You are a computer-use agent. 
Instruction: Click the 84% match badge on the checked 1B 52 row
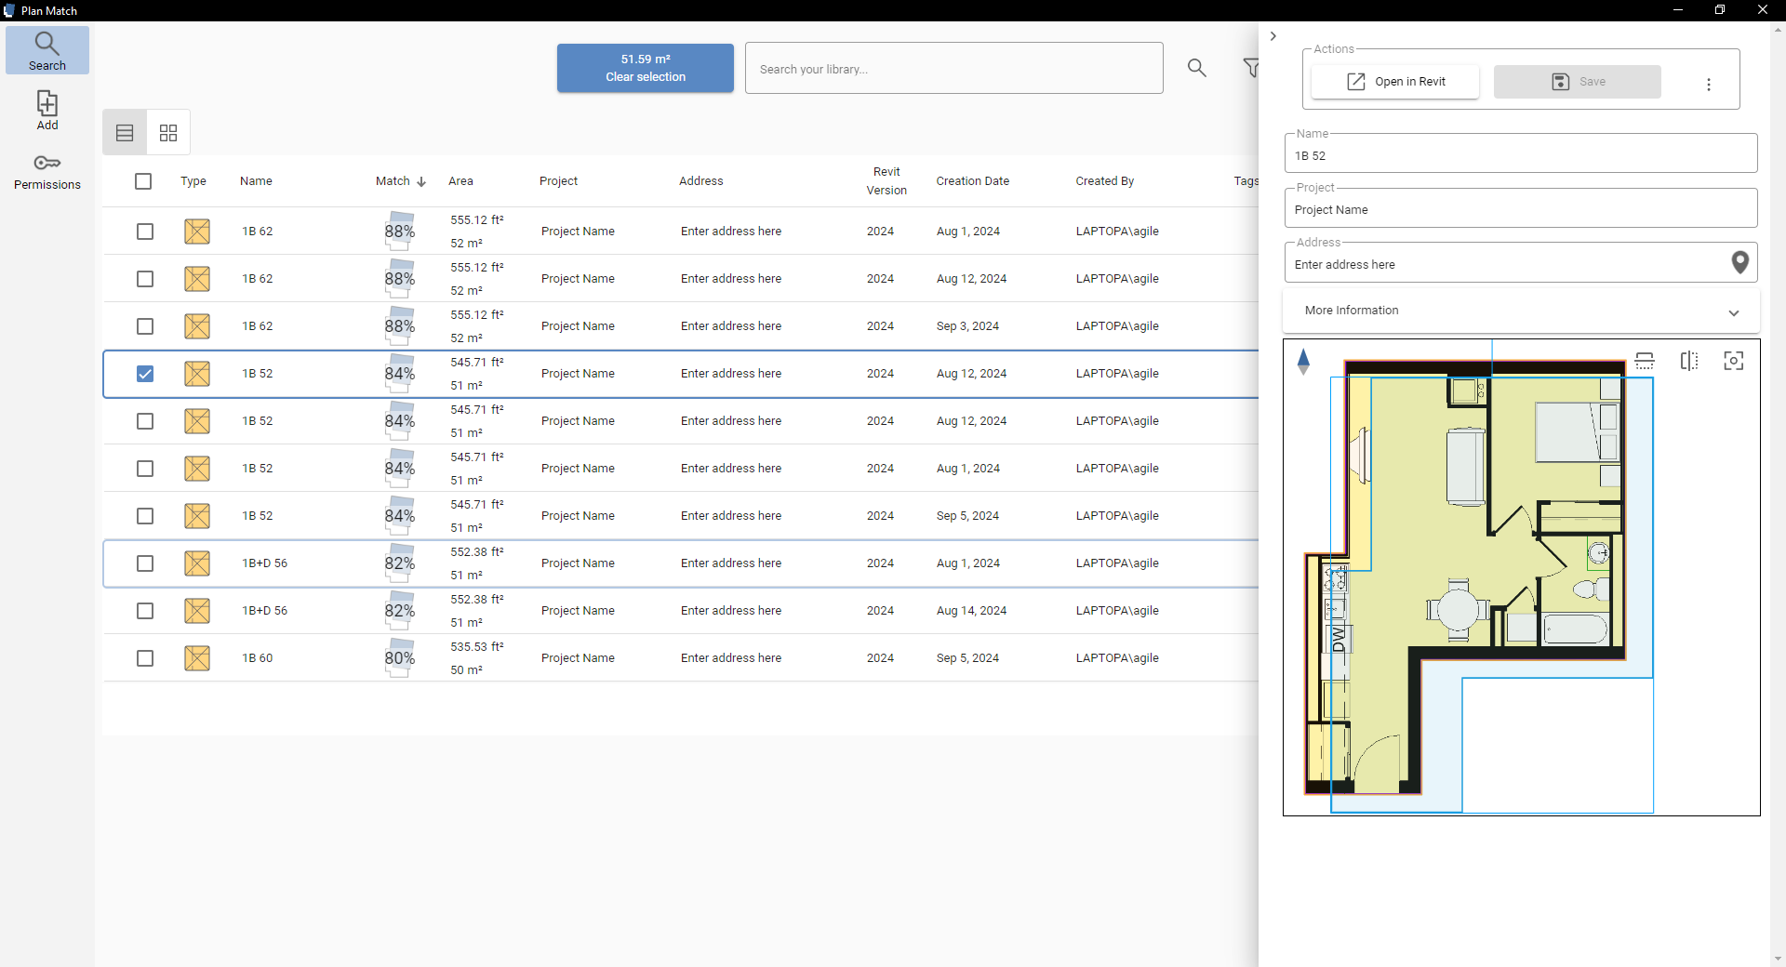pyautogui.click(x=400, y=374)
